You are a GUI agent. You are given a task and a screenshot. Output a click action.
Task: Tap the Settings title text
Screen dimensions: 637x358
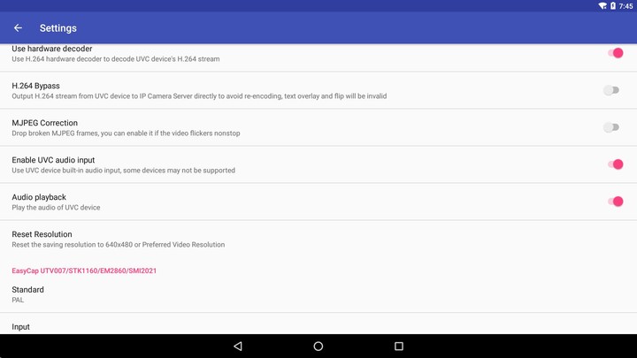(58, 28)
